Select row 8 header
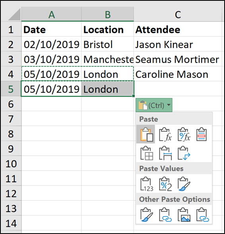Viewport: 225px width, 234px height. (11, 134)
